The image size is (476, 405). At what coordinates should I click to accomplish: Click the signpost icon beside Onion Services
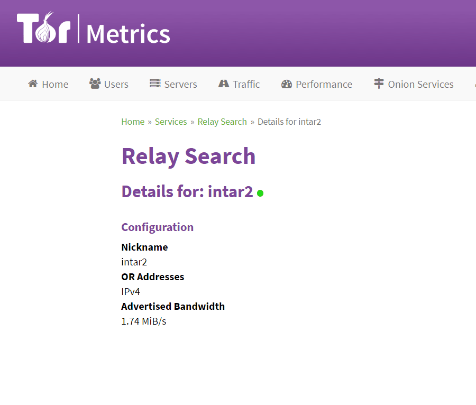[x=379, y=84]
